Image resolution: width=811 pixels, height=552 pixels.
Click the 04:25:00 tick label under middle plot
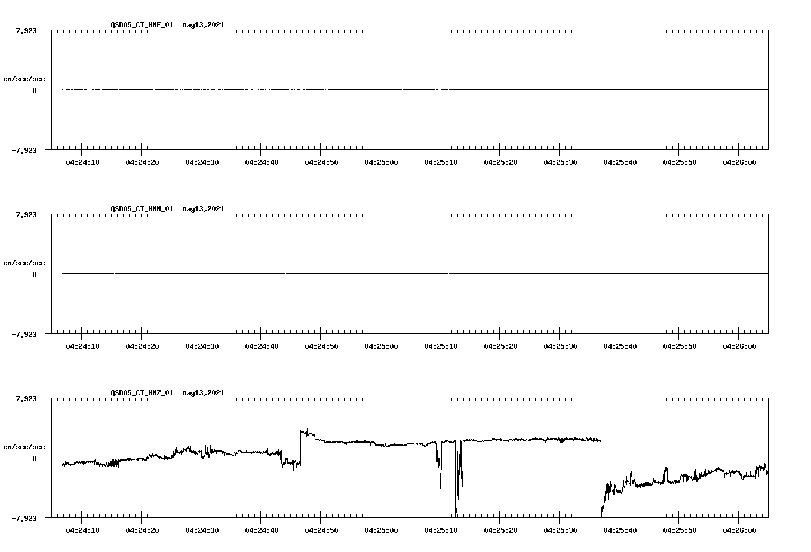click(380, 345)
